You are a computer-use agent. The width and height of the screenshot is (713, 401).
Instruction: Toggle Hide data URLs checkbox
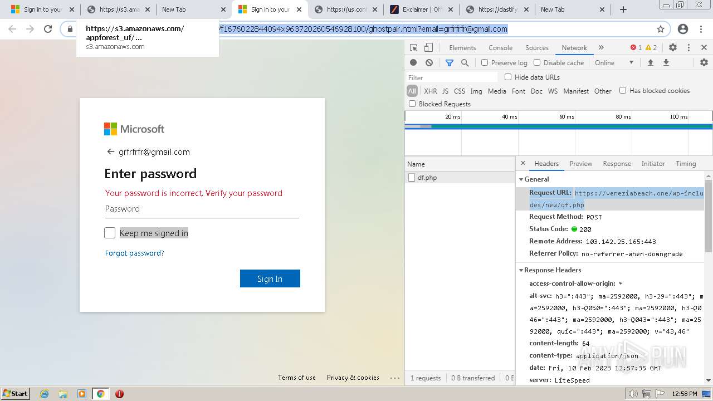coord(508,77)
